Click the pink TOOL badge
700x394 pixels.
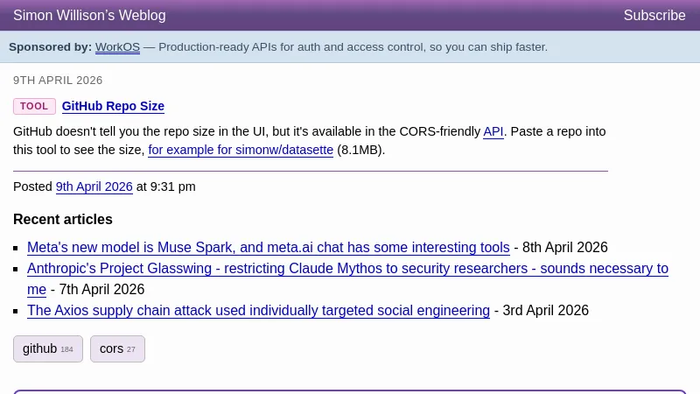pyautogui.click(x=34, y=106)
